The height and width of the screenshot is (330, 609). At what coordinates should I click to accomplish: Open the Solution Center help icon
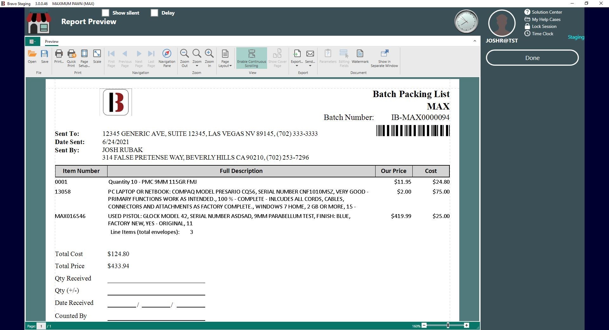coord(527,12)
